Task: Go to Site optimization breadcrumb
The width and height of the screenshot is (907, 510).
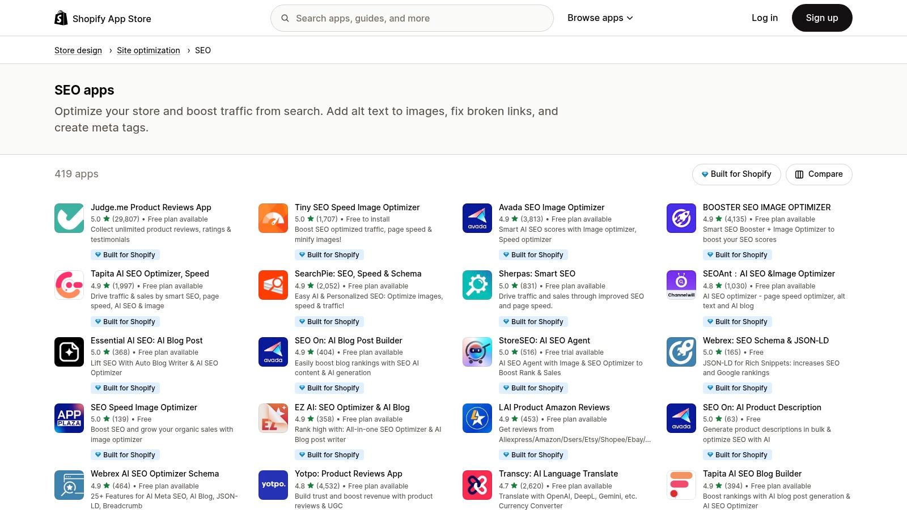Action: (x=149, y=50)
